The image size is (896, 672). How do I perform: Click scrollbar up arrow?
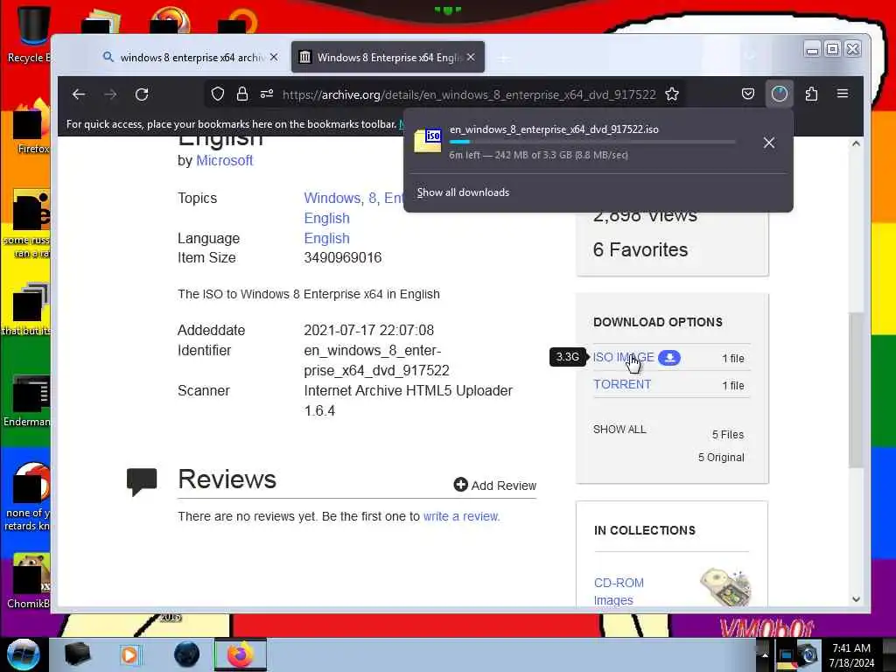856,144
